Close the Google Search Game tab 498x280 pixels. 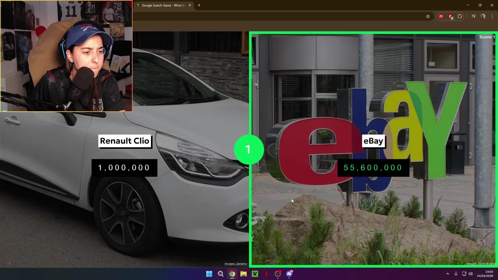[190, 5]
